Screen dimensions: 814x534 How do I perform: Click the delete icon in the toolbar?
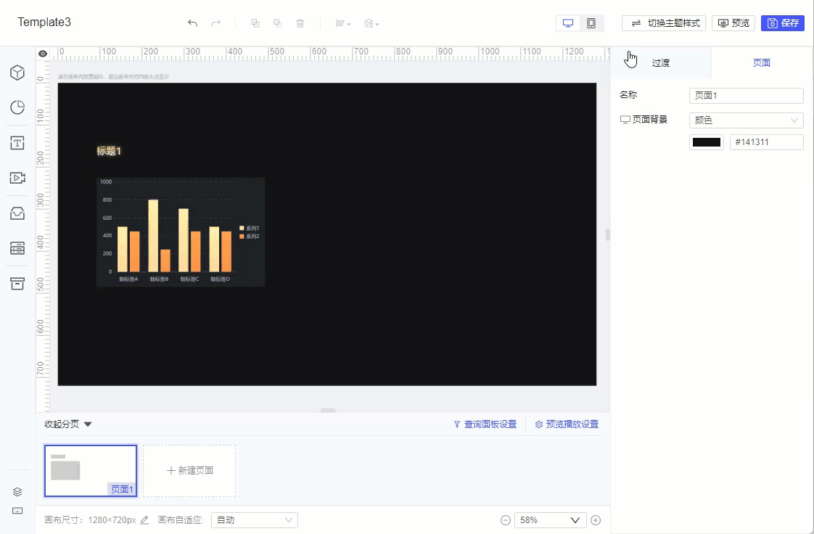[x=300, y=22]
